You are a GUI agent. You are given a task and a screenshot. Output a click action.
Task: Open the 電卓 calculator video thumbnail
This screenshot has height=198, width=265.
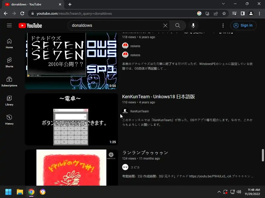tap(71, 119)
